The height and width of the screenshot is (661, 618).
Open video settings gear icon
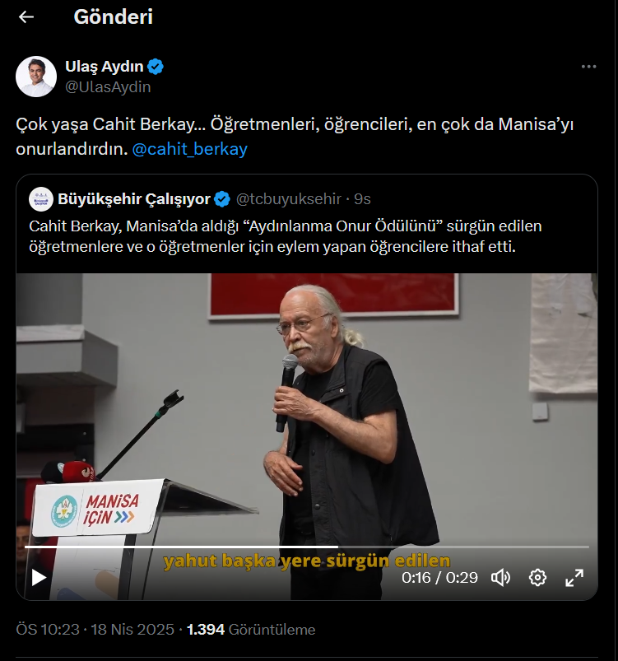(x=537, y=578)
